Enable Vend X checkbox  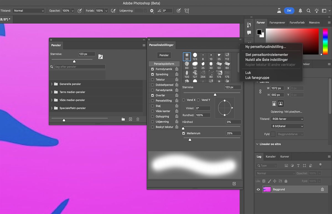(184, 100)
